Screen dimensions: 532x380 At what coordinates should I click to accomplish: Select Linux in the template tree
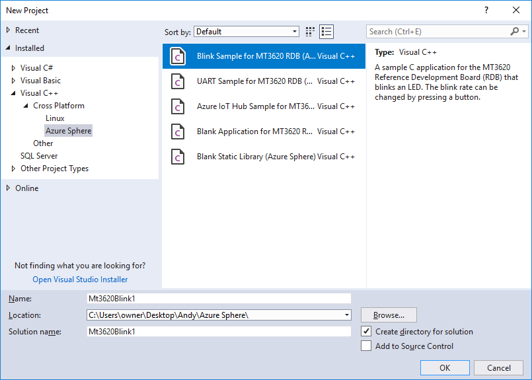pyautogui.click(x=55, y=118)
